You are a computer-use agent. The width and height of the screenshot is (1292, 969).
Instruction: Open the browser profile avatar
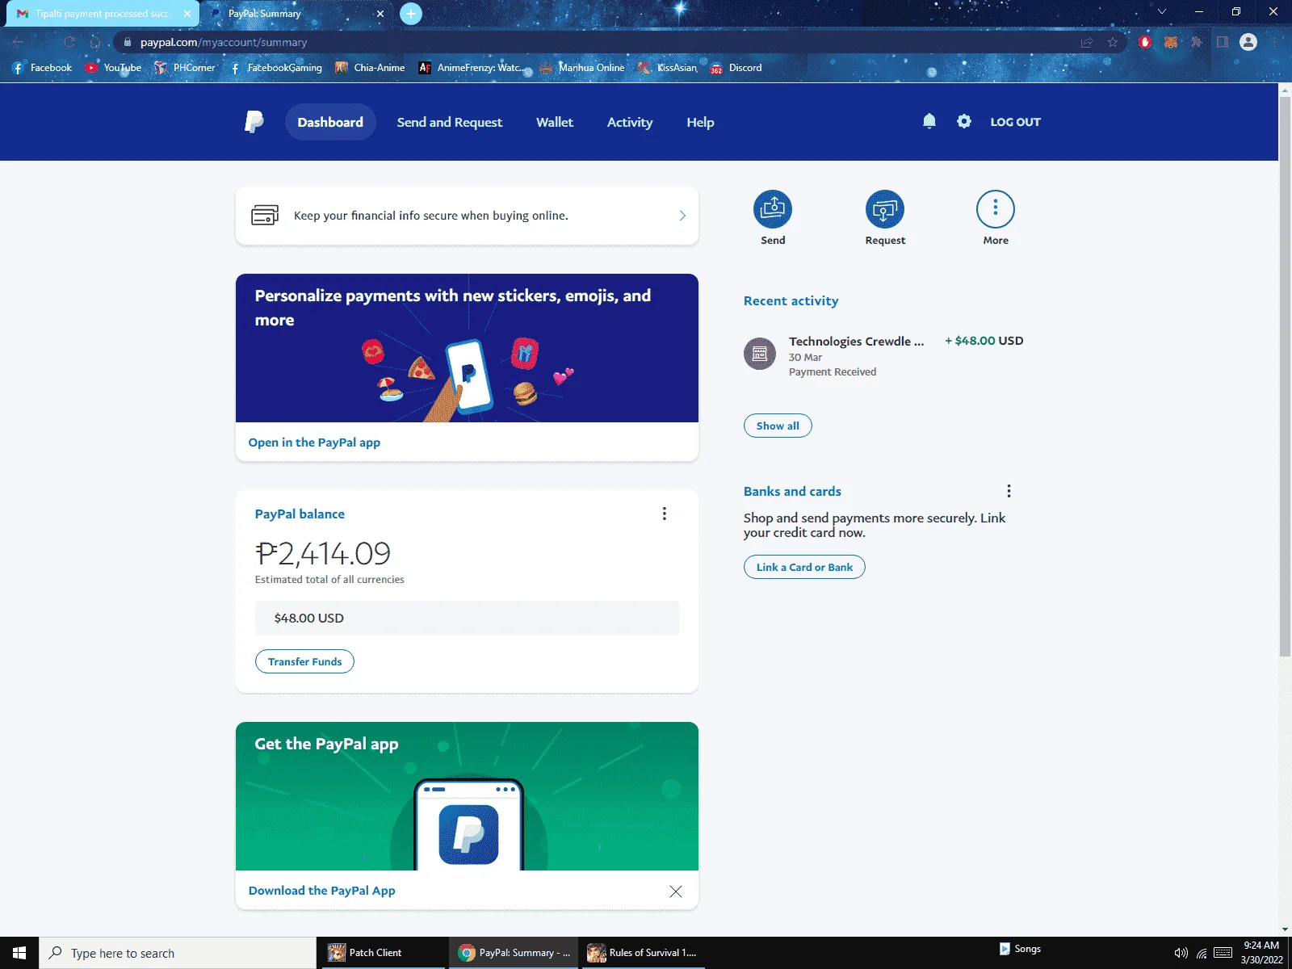tap(1248, 42)
